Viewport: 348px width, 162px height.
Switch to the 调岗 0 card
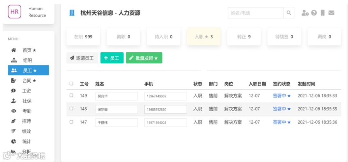tap(324, 37)
